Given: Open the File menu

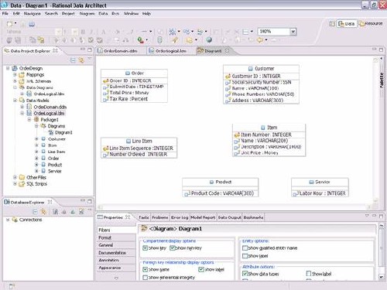Looking at the screenshot, I should tap(5, 13).
